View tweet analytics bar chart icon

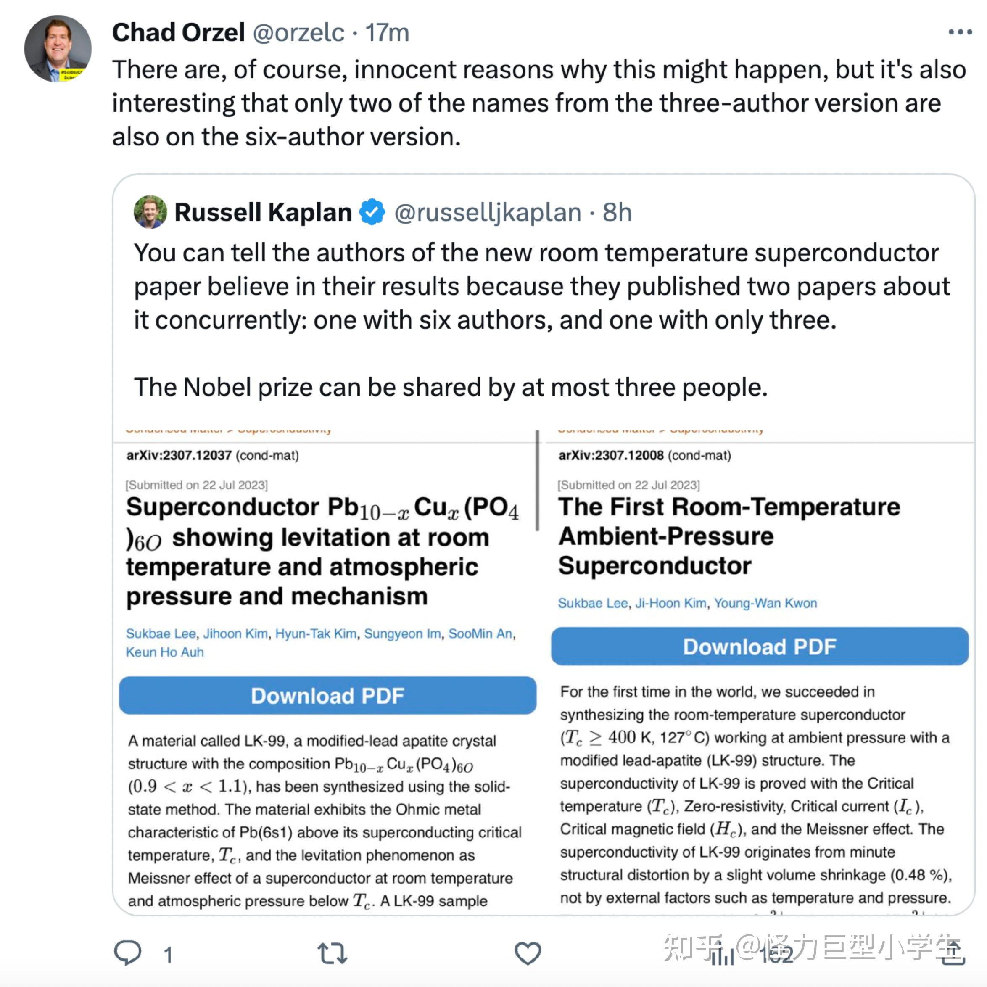[723, 953]
